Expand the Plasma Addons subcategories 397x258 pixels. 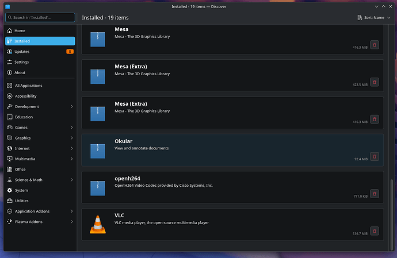point(71,222)
